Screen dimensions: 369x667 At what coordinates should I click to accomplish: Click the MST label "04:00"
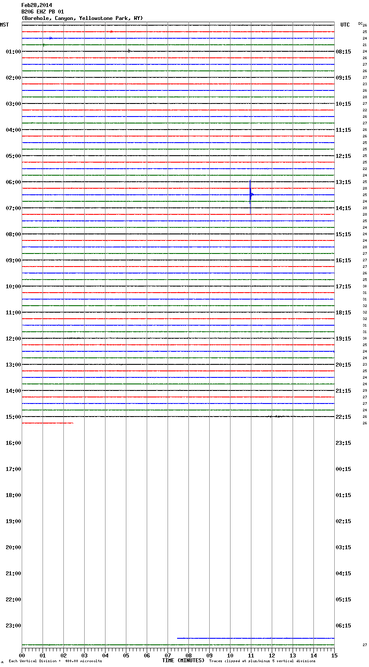[13, 130]
